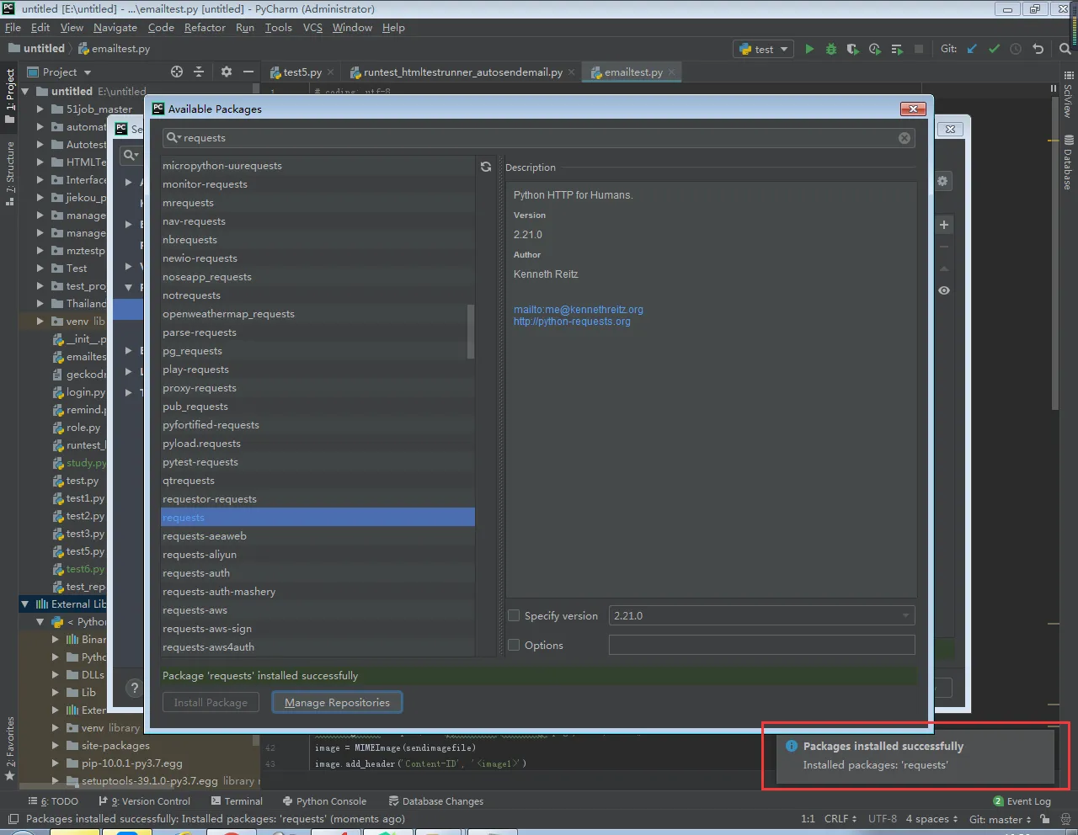1078x835 pixels.
Task: Debug test with the bug icon
Action: point(831,49)
